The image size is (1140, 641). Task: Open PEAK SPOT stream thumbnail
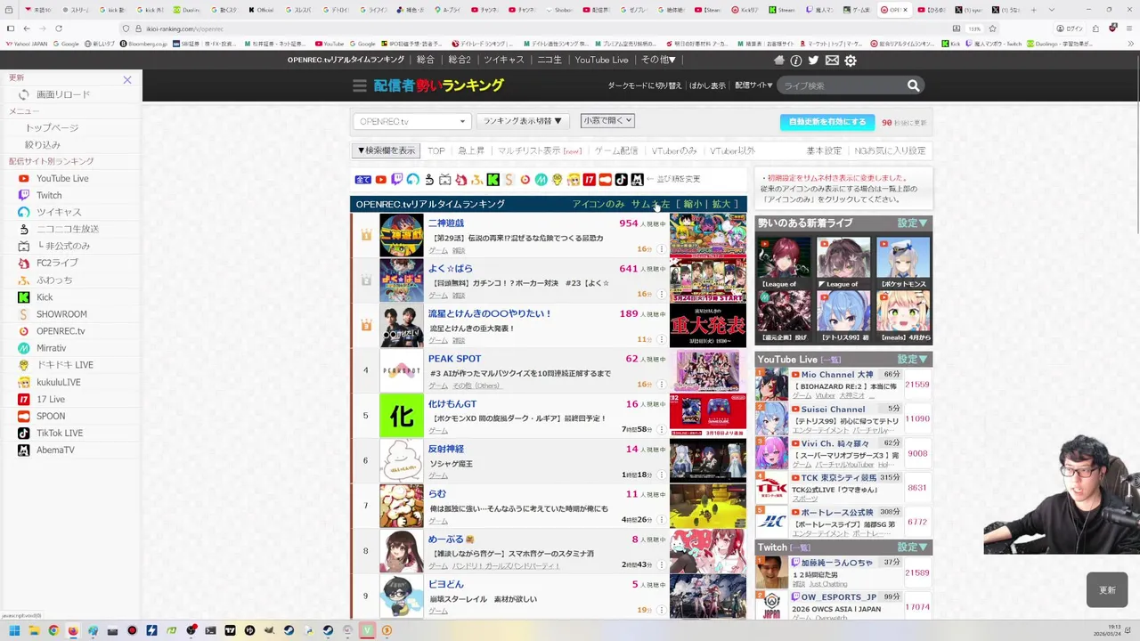click(x=708, y=371)
